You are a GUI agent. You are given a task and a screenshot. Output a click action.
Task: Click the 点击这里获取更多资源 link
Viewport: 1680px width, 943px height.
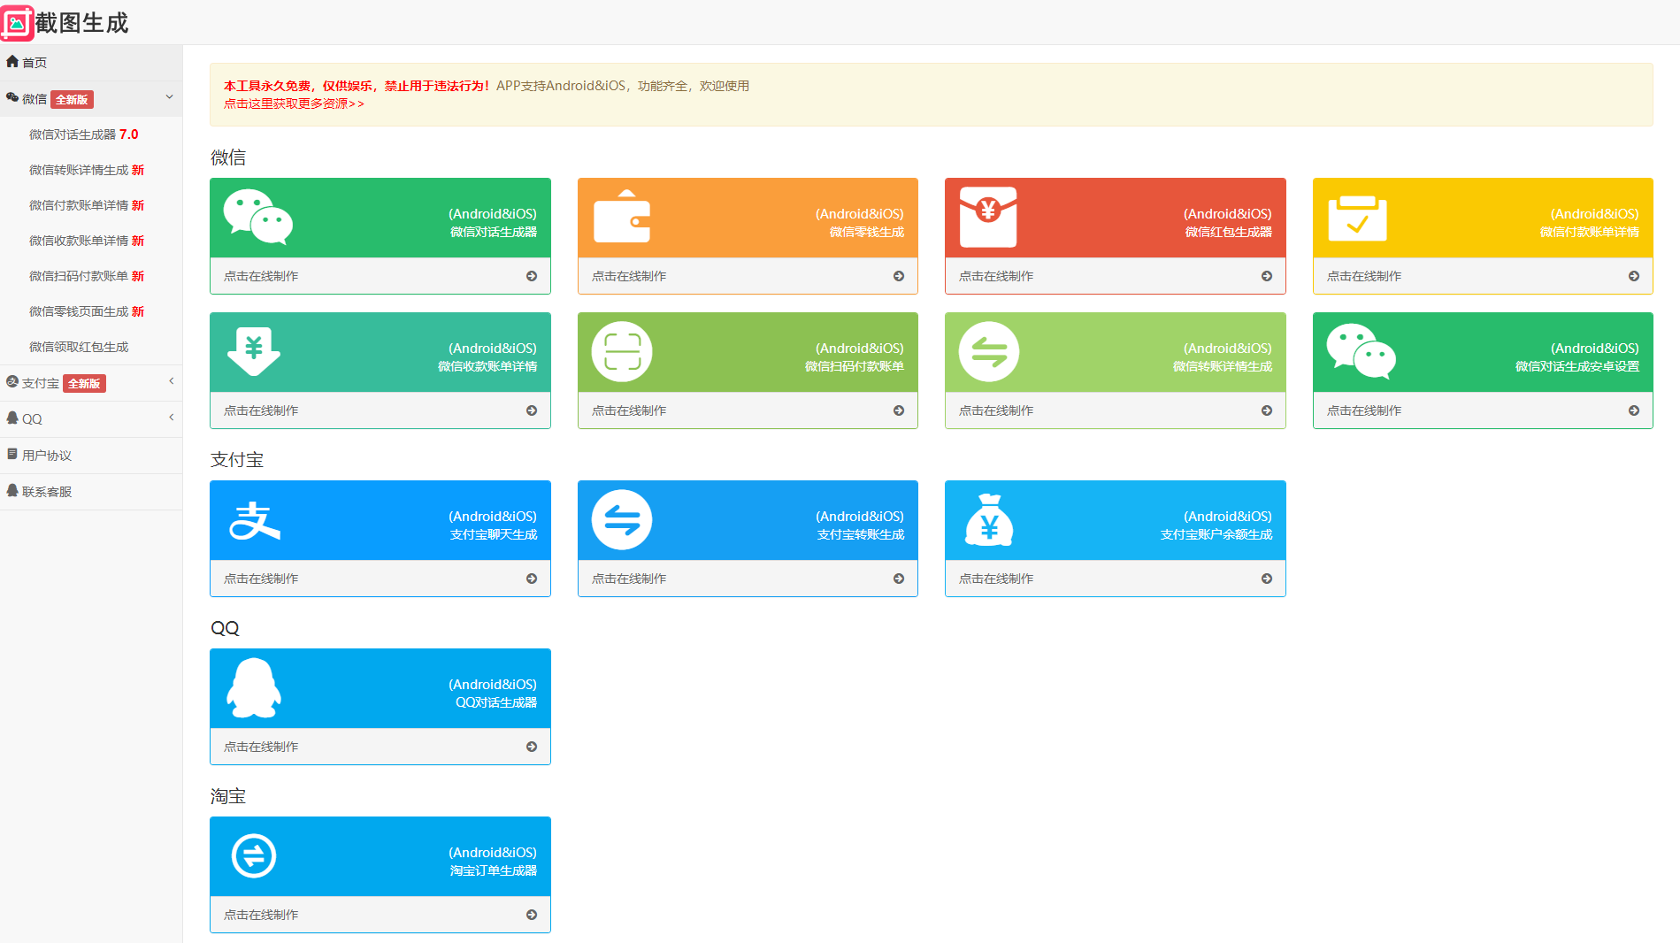point(294,103)
